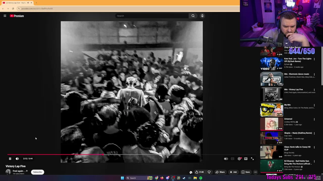
Task: Open Mix - Electronic dance music title
Action: [x=297, y=74]
